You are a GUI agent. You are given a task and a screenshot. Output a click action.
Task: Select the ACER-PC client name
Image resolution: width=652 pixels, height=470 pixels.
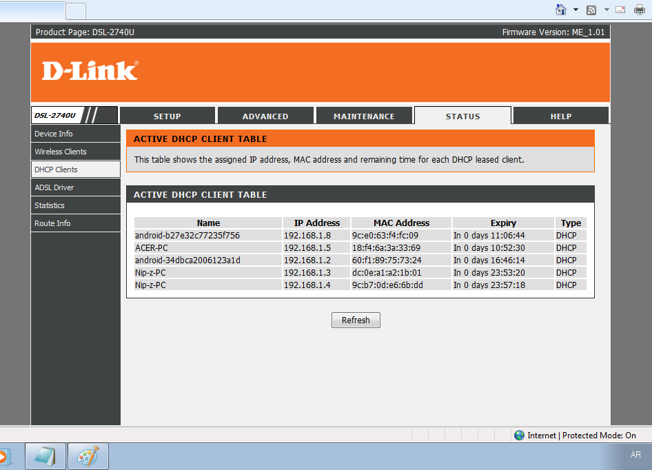click(x=152, y=248)
